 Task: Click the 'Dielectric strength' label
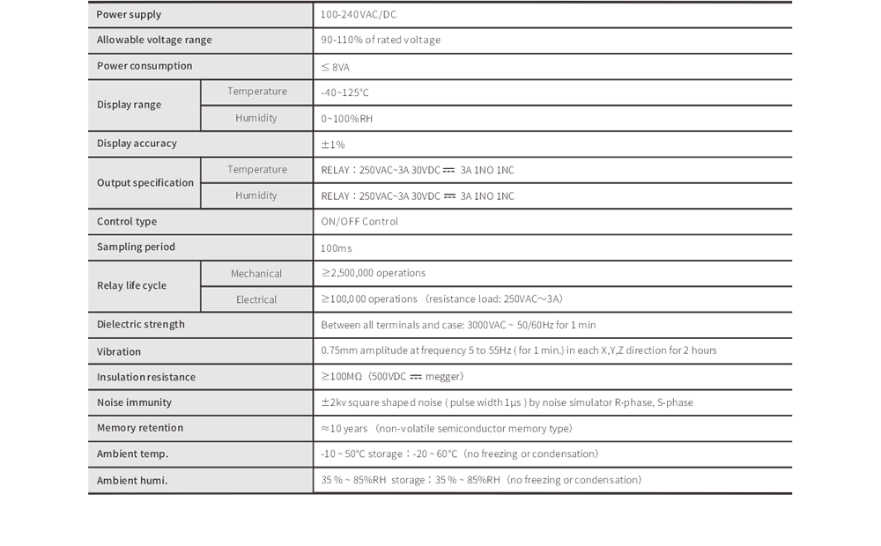[140, 324]
